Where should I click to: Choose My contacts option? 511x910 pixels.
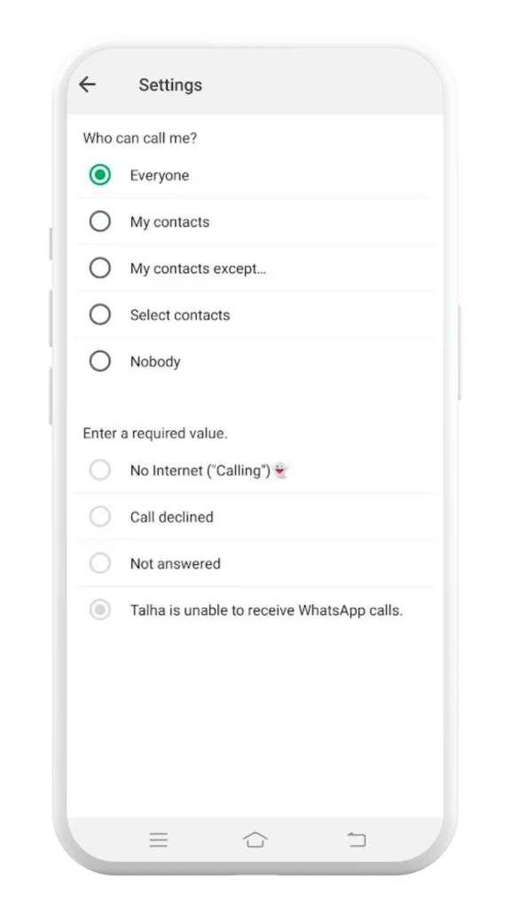(100, 221)
